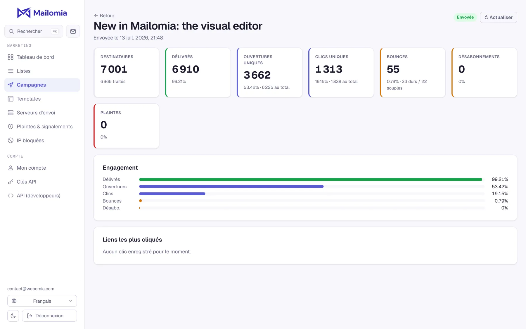Screen dimensions: 526x329
Task: Go to Listes section
Action: (42, 71)
